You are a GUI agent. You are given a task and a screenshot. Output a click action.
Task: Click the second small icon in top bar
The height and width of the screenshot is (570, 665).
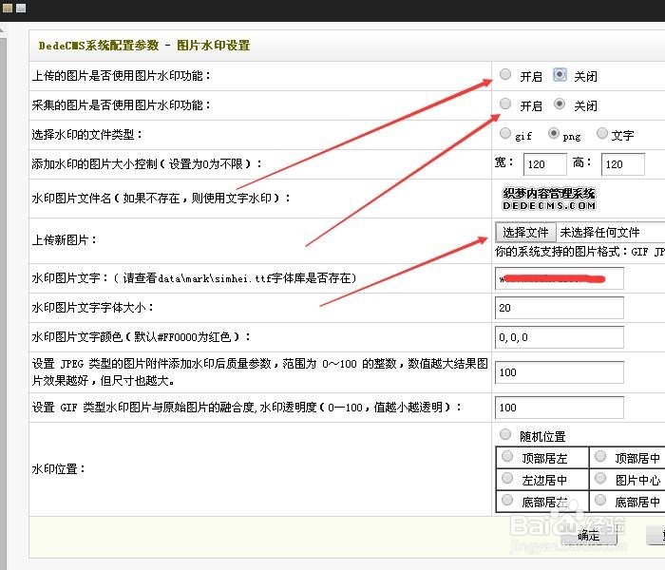(21, 8)
